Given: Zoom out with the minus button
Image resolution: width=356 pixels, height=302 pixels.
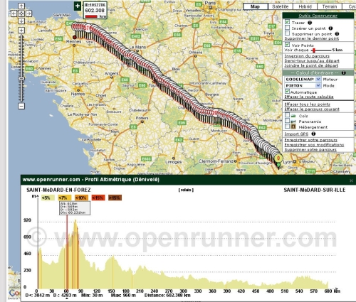Looking at the screenshot, I should click(21, 106).
